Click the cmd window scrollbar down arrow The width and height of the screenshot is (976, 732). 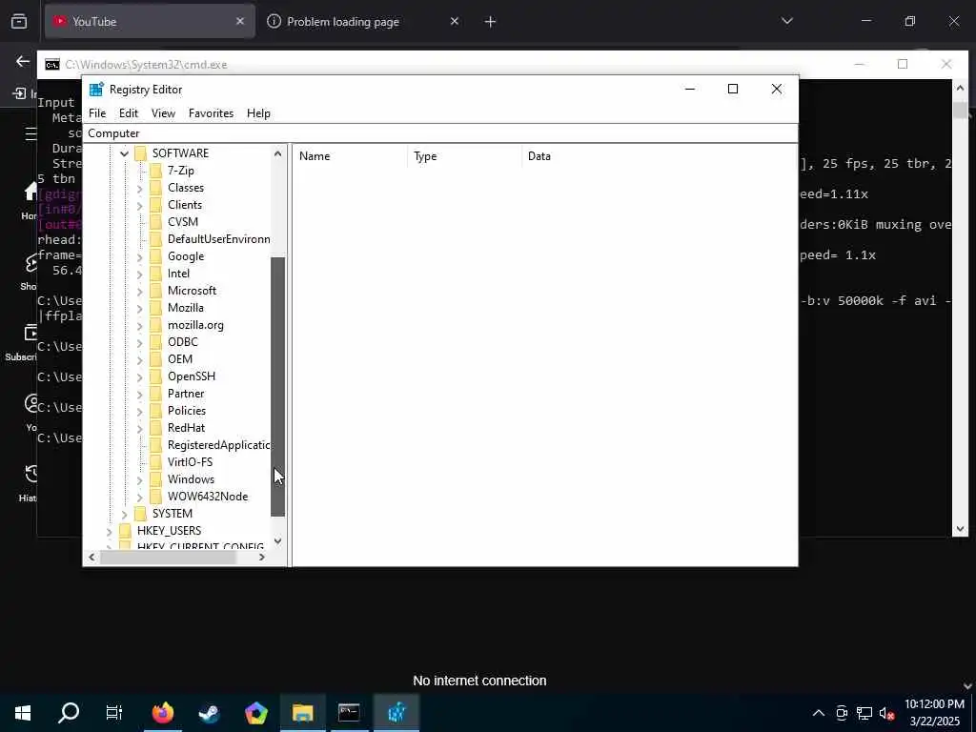pos(960,529)
